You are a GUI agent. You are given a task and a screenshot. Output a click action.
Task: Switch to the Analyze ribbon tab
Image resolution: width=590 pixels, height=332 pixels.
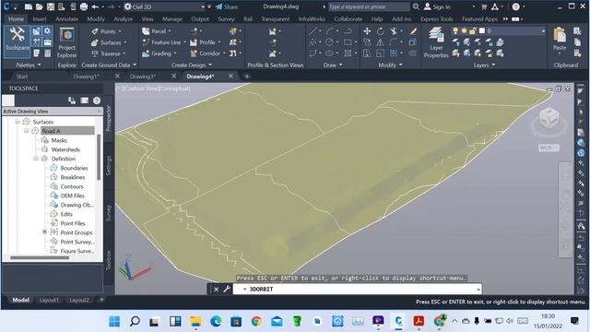click(x=123, y=18)
